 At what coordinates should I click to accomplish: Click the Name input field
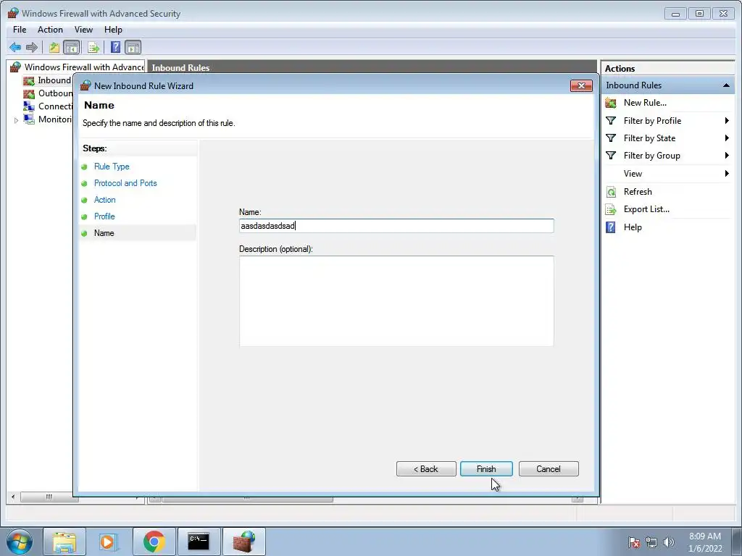click(396, 226)
